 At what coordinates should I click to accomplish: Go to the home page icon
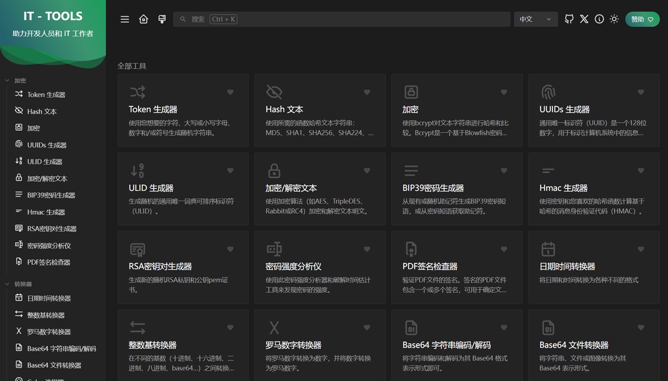click(143, 19)
